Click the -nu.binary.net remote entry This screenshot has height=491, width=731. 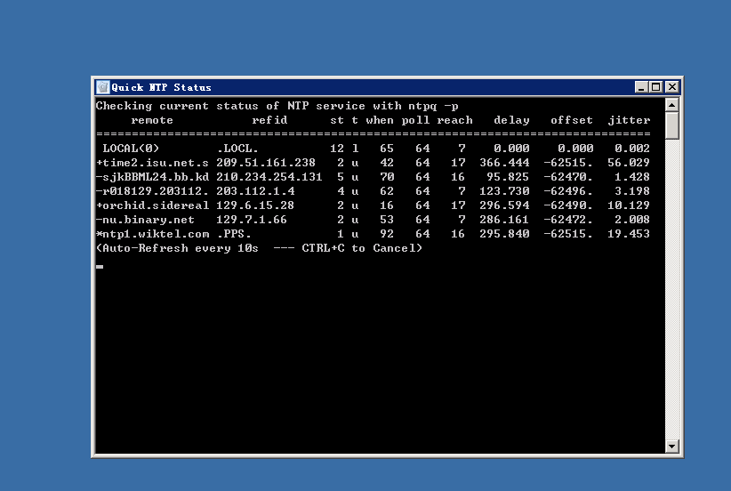coord(145,220)
